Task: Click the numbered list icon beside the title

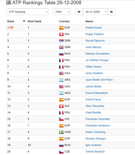Action: tap(8, 3)
